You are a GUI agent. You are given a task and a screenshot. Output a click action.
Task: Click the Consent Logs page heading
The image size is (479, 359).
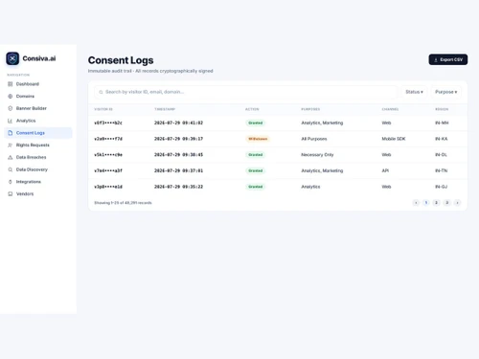(x=121, y=60)
